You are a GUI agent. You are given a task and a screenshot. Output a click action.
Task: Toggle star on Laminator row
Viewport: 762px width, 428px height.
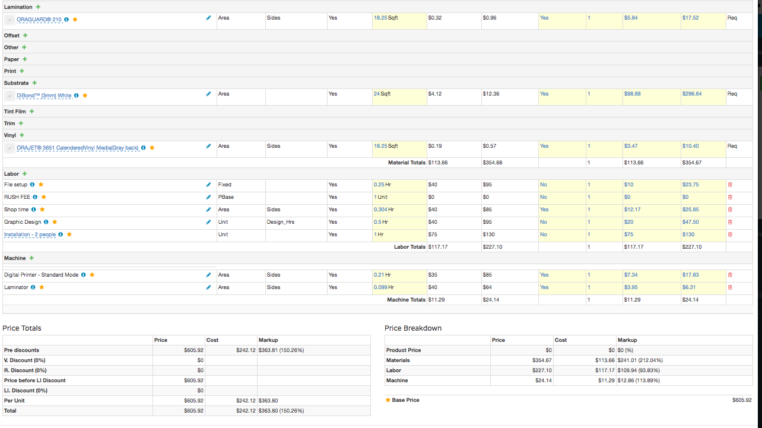[x=42, y=287]
